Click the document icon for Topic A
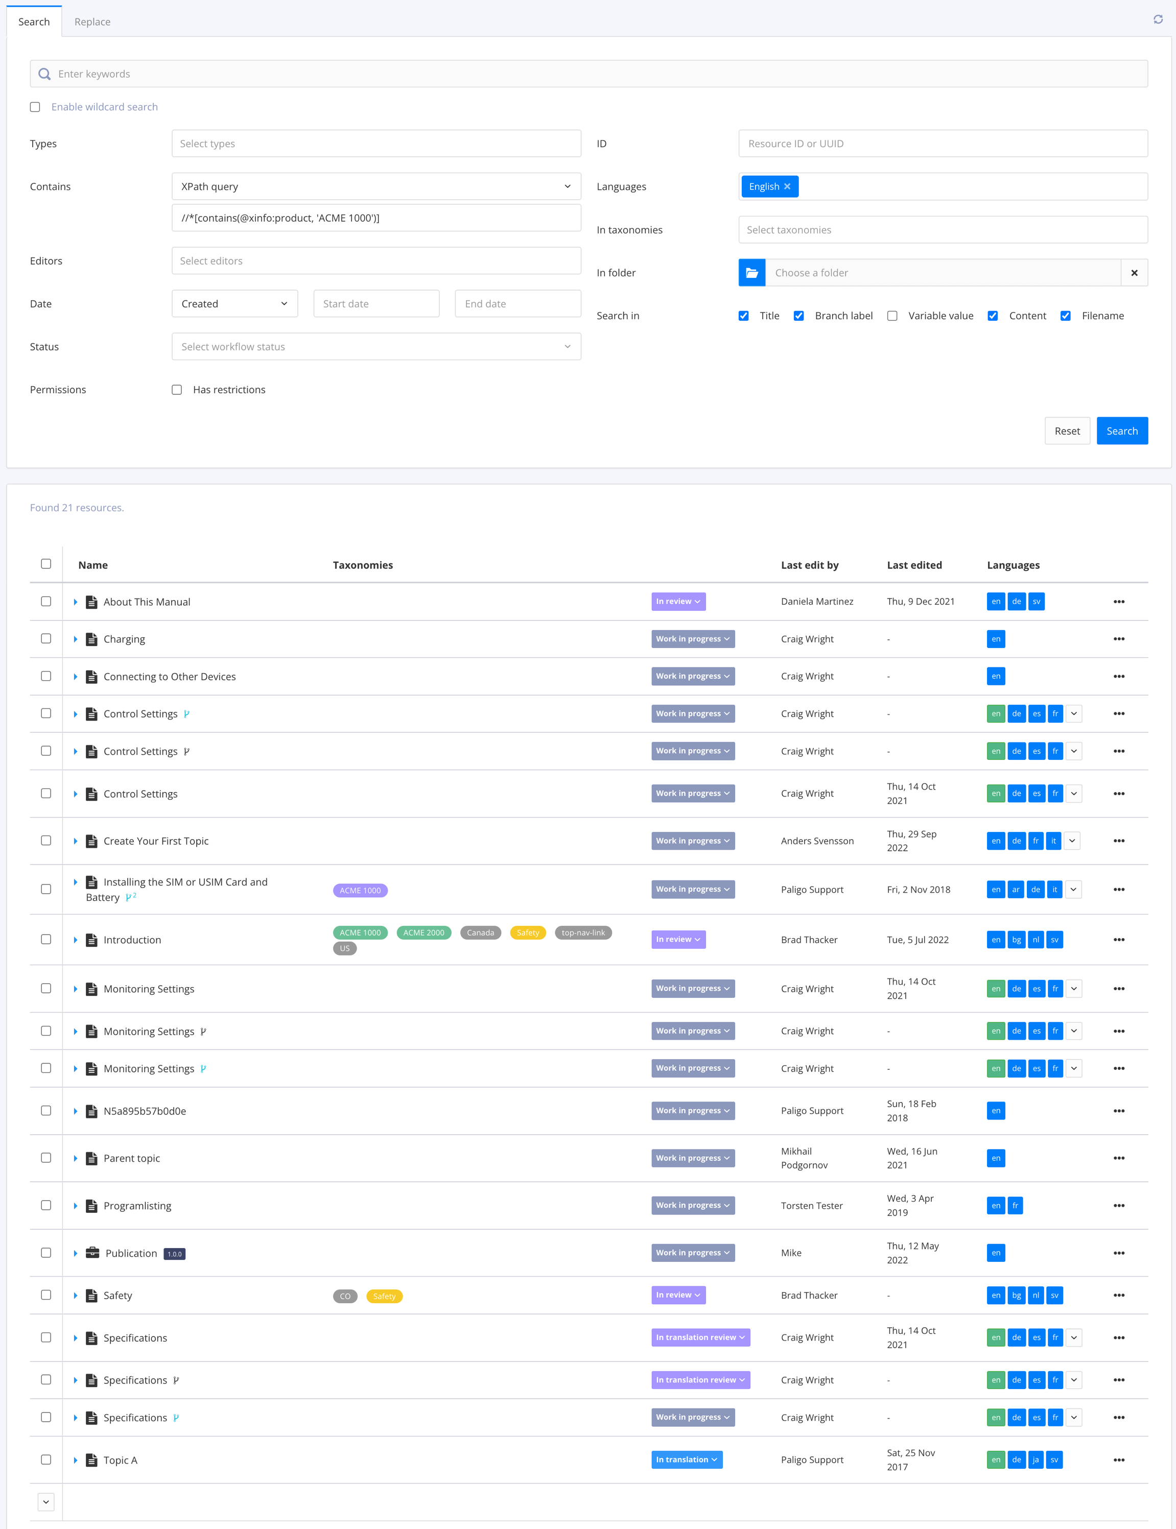 point(91,1460)
